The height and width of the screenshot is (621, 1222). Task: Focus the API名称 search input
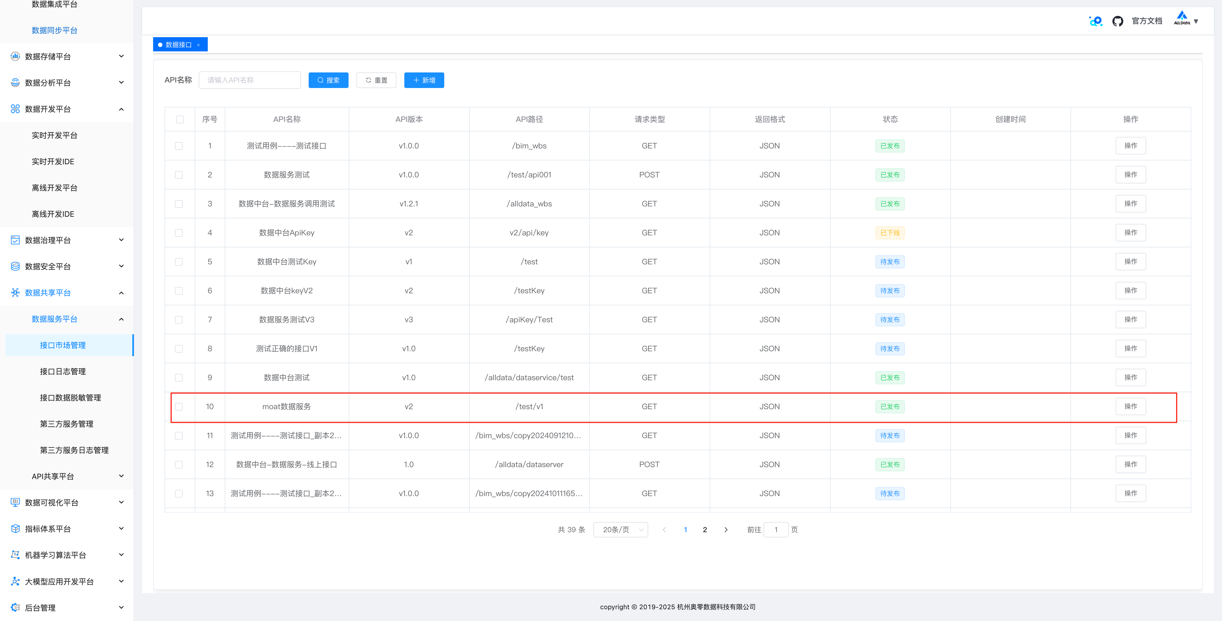(250, 80)
